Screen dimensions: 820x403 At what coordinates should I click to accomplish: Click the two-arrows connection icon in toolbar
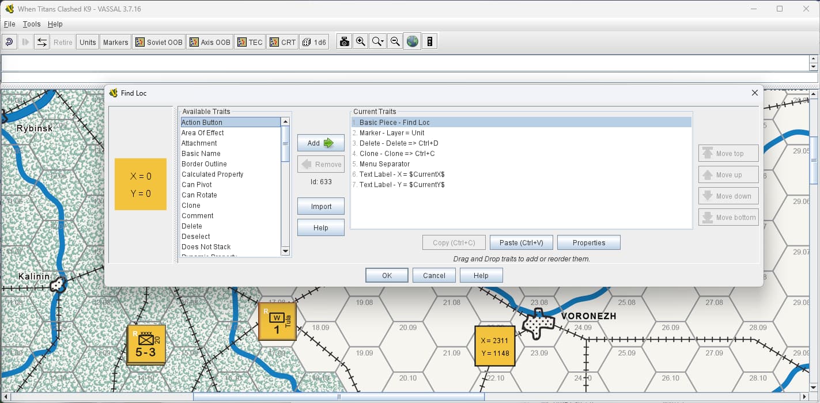(x=41, y=42)
